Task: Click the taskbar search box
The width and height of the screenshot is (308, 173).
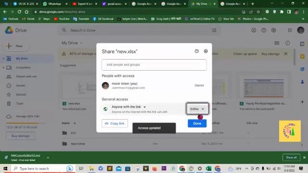Action: tap(43, 169)
